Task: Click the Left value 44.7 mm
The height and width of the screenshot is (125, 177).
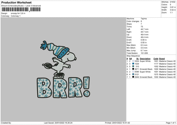Action: pos(145,29)
